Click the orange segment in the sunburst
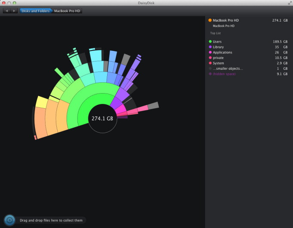 tap(41, 121)
